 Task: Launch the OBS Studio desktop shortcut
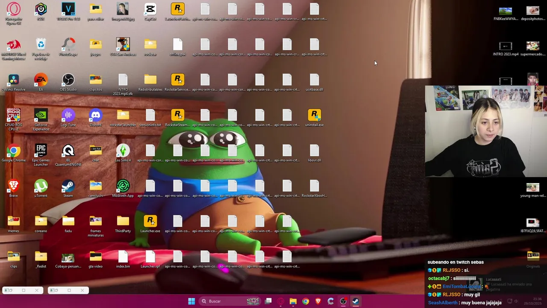click(x=68, y=83)
